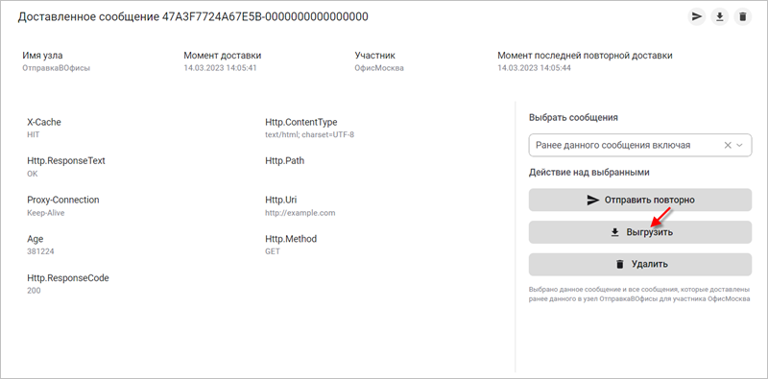This screenshot has height=379, width=768.
Task: Click the download icon in header
Action: pyautogui.click(x=719, y=16)
